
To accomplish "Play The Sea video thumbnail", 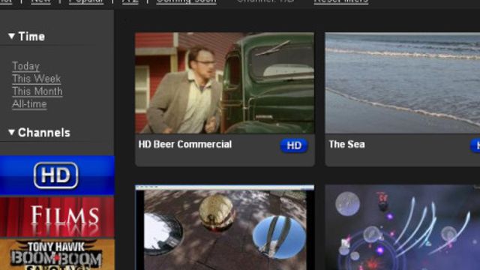I will tap(402, 83).
